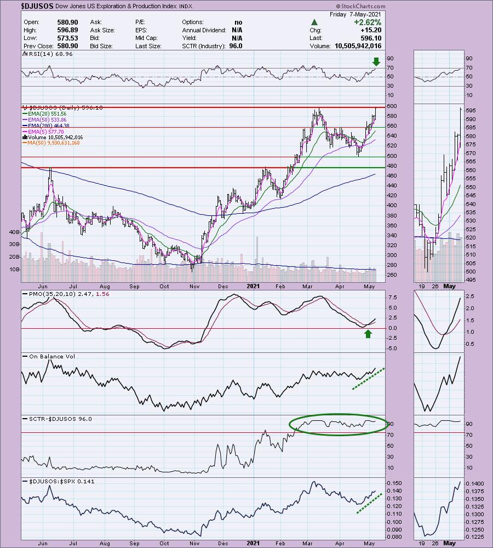
Task: Click the 10B volume axis label
Action: pyautogui.click(x=15, y=269)
